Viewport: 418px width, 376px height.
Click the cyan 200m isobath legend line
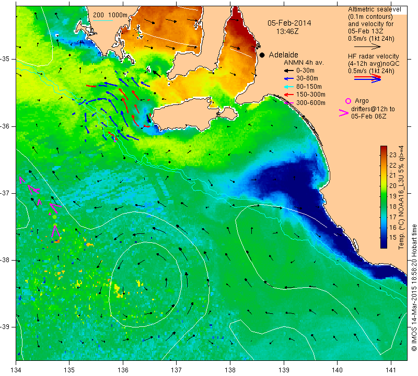click(103, 20)
